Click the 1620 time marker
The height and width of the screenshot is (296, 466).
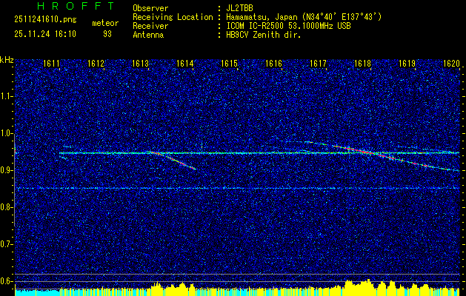tap(451, 64)
